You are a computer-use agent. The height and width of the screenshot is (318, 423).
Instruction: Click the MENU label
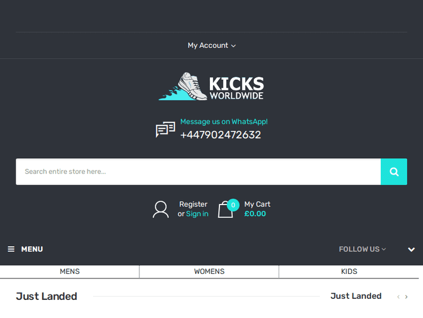[32, 249]
